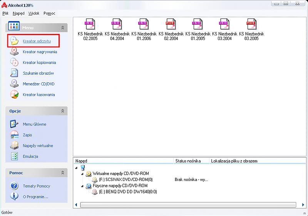This screenshot has width=308, height=216.
Task: Select image KS Niezbednik 03.2004
Action: point(224,29)
